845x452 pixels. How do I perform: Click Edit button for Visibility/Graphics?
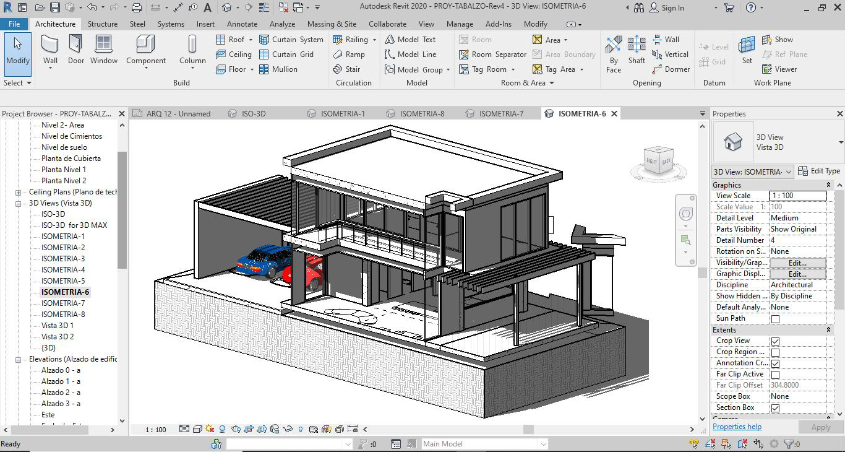click(x=797, y=263)
